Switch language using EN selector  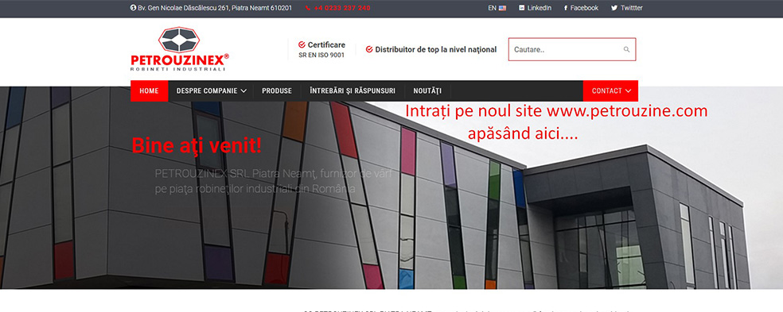(x=497, y=8)
